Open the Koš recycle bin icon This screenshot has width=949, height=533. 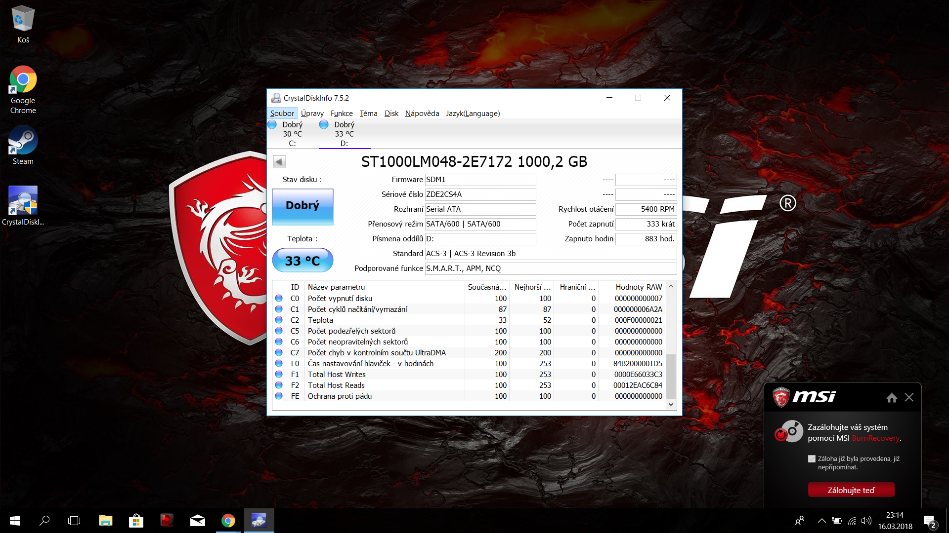(x=23, y=24)
